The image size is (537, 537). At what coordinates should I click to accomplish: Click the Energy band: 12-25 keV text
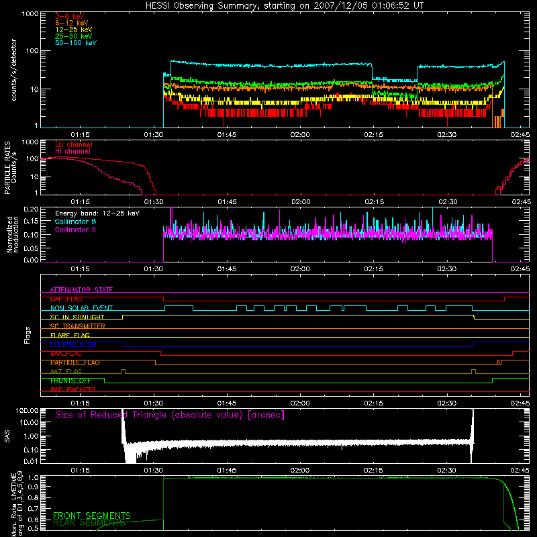pyautogui.click(x=97, y=213)
